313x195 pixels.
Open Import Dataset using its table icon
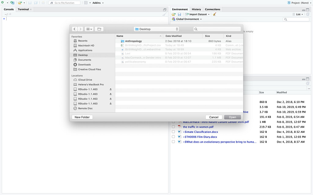(186, 14)
